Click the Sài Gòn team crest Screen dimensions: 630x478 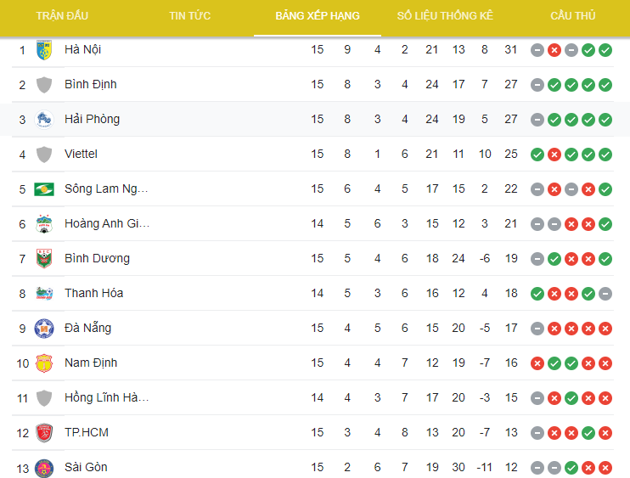pos(44,468)
